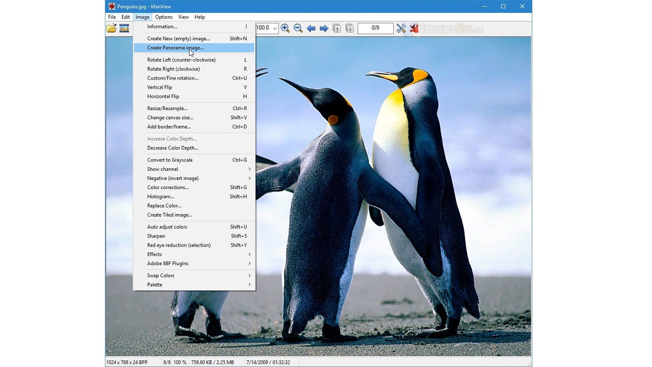652x367 pixels.
Task: Open the View menu
Action: click(x=183, y=17)
